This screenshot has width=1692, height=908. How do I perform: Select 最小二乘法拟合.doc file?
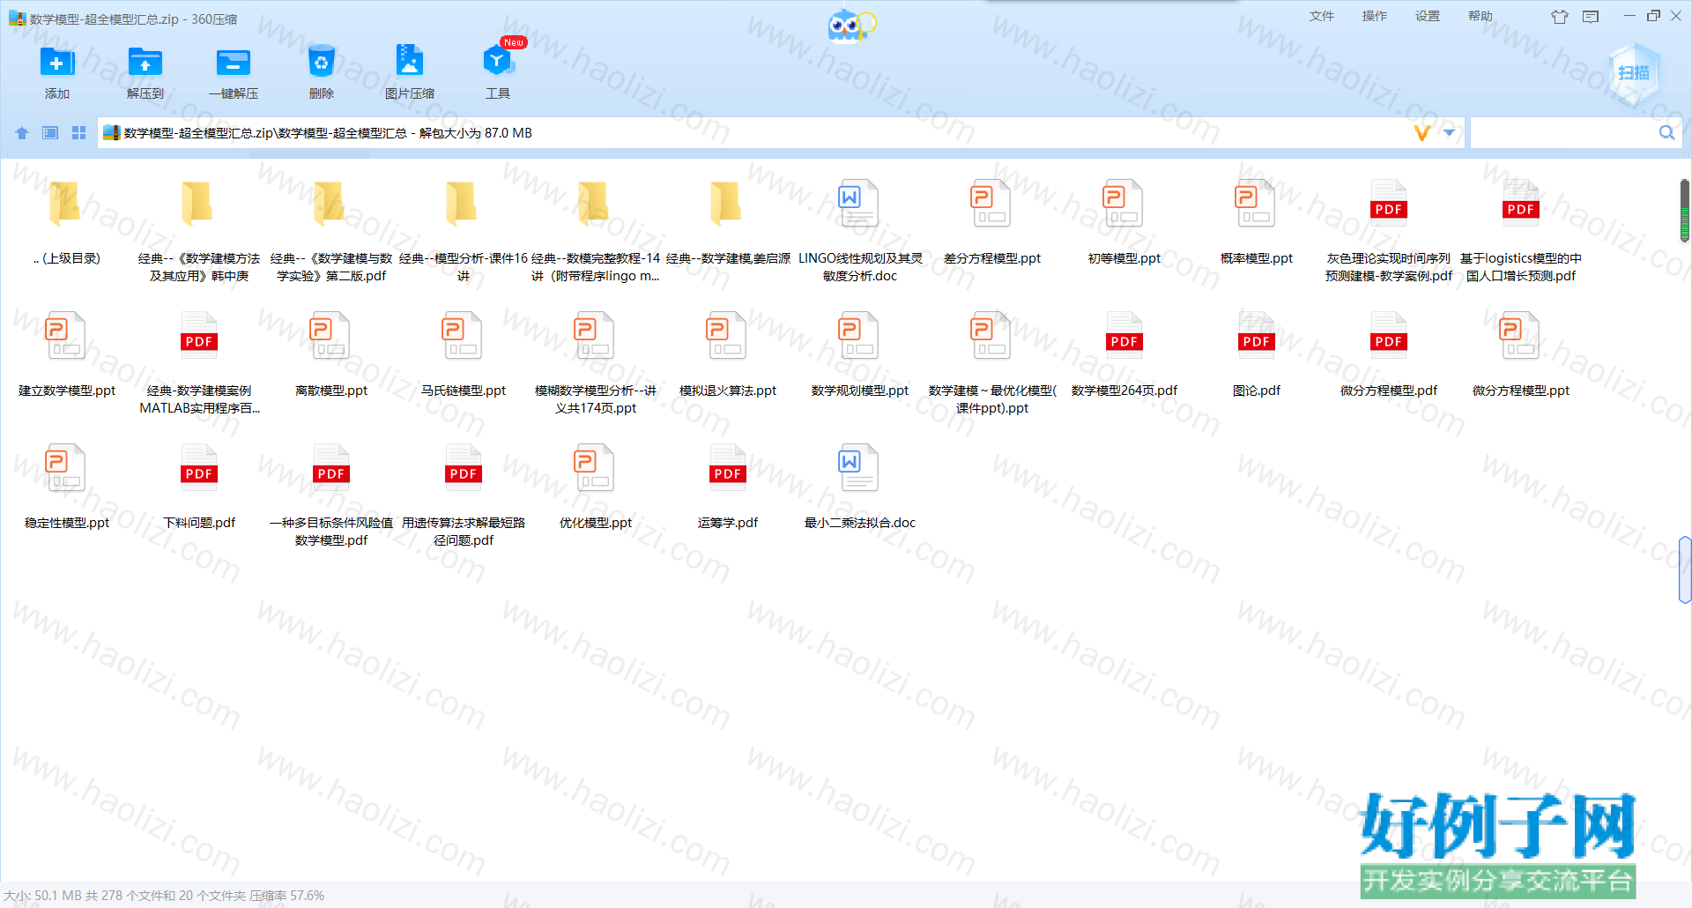(860, 487)
